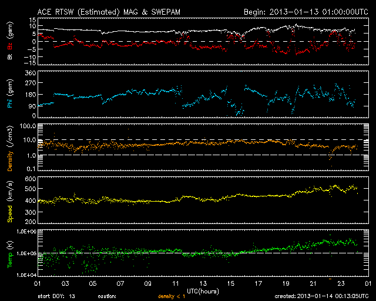Click the 1.0E+04 tick on the Temp axis
The height and width of the screenshot is (301, 376).
point(26,275)
